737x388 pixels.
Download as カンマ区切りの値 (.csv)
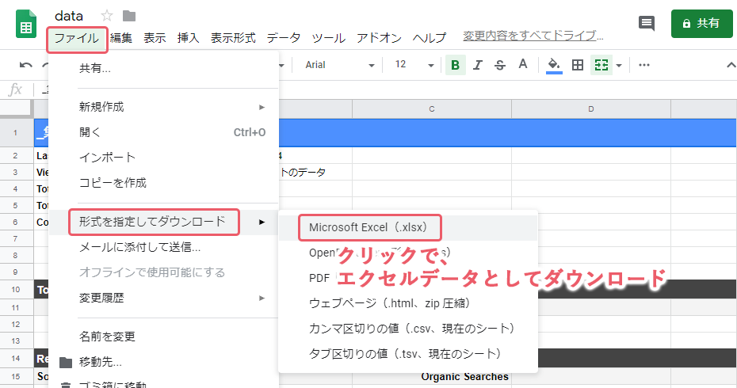(x=408, y=329)
